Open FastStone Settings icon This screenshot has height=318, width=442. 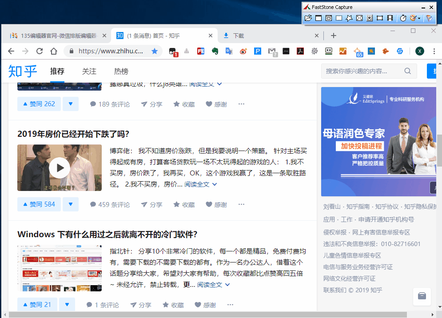click(x=429, y=18)
